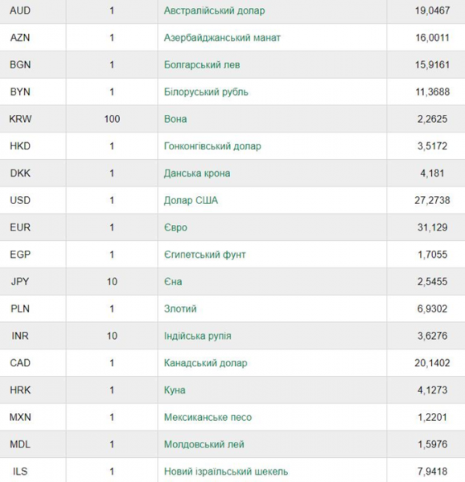The width and height of the screenshot is (465, 482).
Task: Click the unit count 10 for INR
Action: [x=112, y=336]
